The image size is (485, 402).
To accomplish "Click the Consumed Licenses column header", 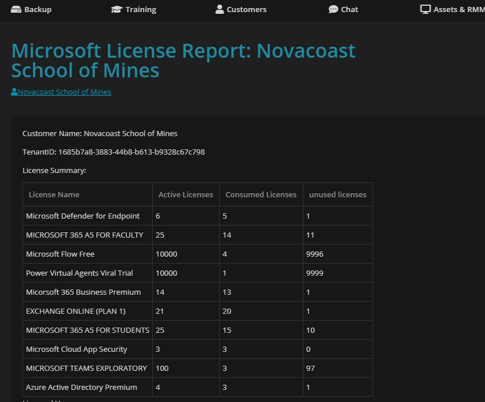I will click(x=261, y=195).
